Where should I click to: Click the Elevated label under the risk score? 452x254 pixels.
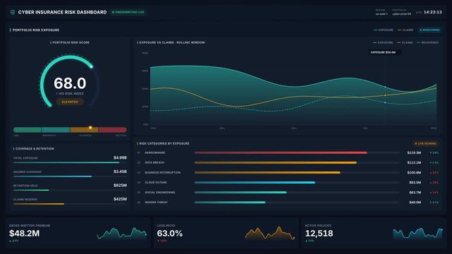coord(70,102)
